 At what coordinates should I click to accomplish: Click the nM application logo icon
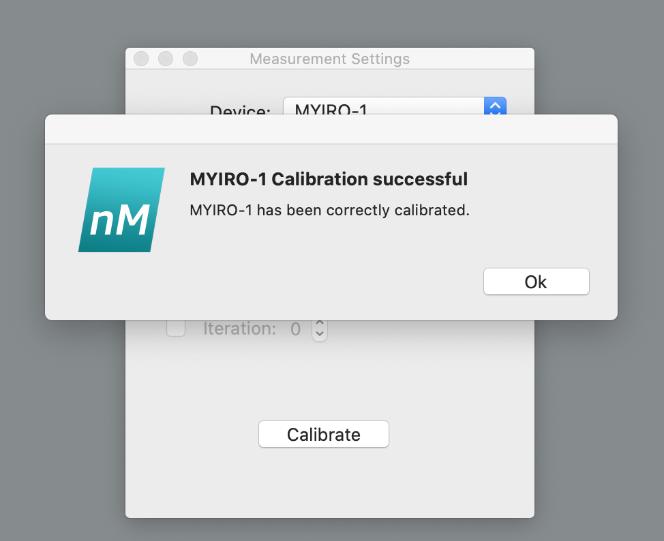(x=121, y=210)
